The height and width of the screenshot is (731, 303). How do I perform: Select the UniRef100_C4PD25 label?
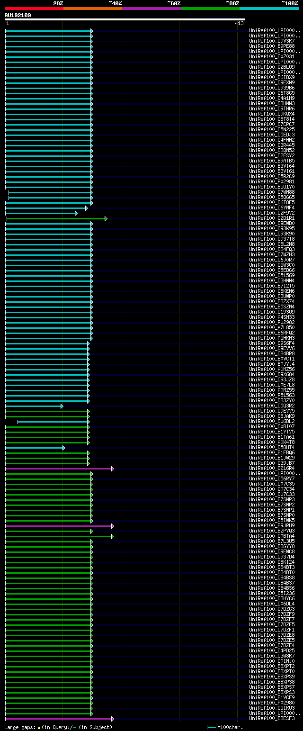(x=272, y=651)
